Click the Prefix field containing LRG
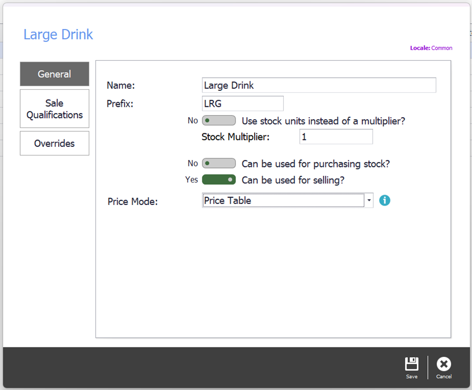The height and width of the screenshot is (390, 472). coord(243,104)
